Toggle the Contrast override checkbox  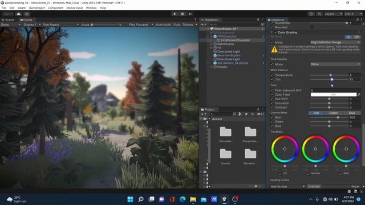click(271, 108)
